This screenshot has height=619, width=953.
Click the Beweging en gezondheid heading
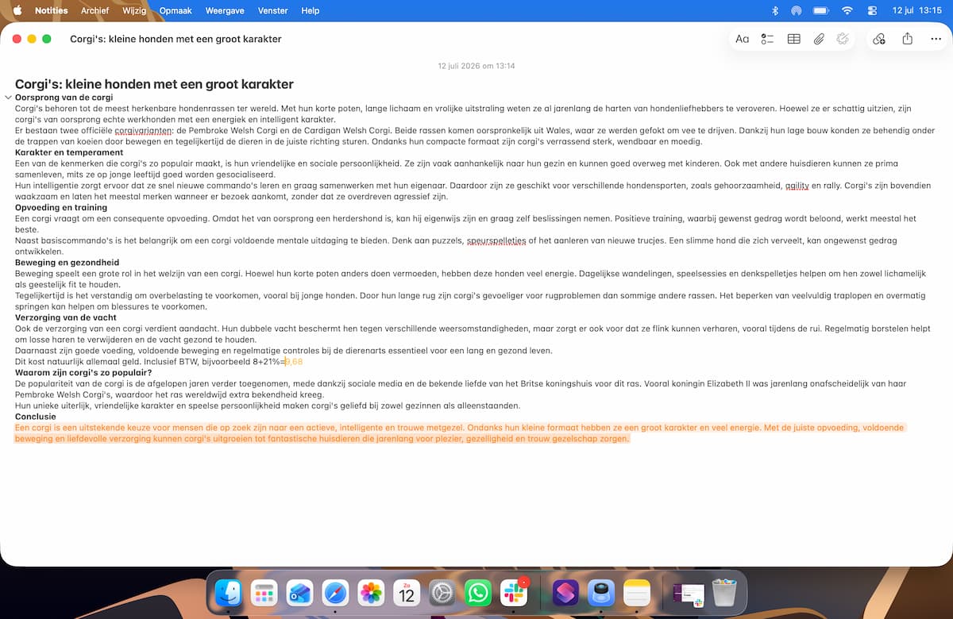(68, 263)
